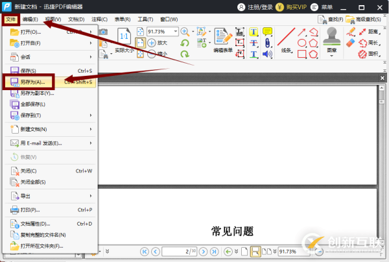This screenshot has height=262, width=389.
Task: Open the 图章 stamp tool
Action: 332,42
